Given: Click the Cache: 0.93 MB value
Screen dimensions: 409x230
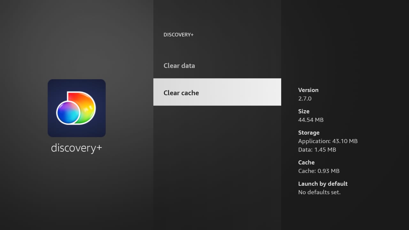Looking at the screenshot, I should [x=319, y=171].
